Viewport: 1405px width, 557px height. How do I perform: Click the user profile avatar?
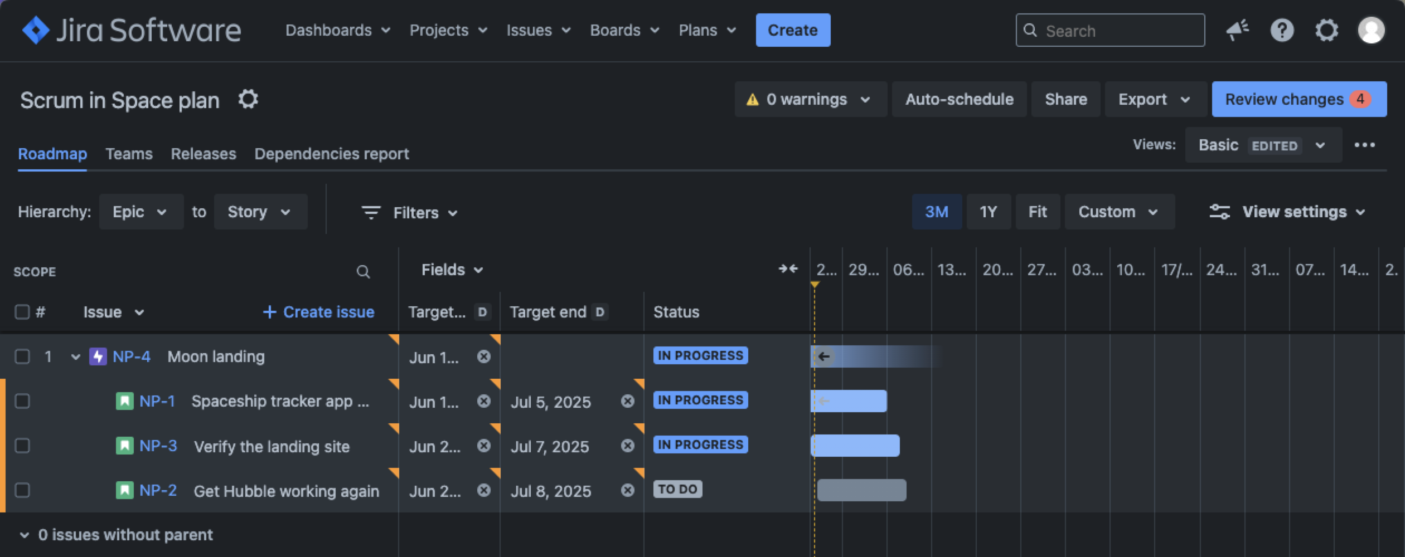pos(1371,30)
